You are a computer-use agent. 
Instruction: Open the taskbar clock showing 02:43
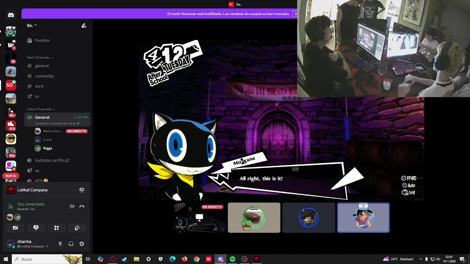(449, 259)
